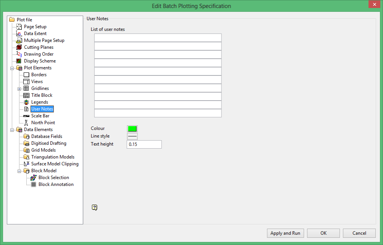The width and height of the screenshot is (383, 245).
Task: Click the North Point compass icon
Action: click(26, 123)
